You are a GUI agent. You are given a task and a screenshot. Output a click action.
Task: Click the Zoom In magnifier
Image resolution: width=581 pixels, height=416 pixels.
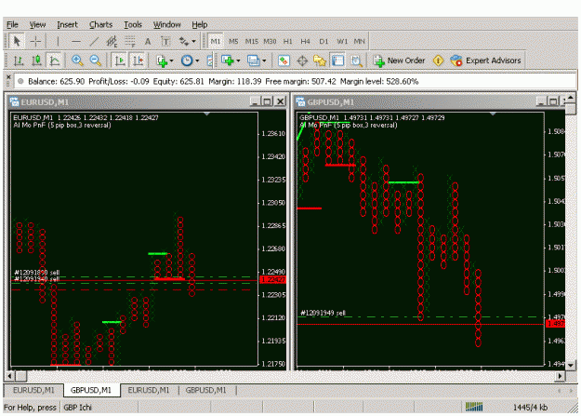77,60
